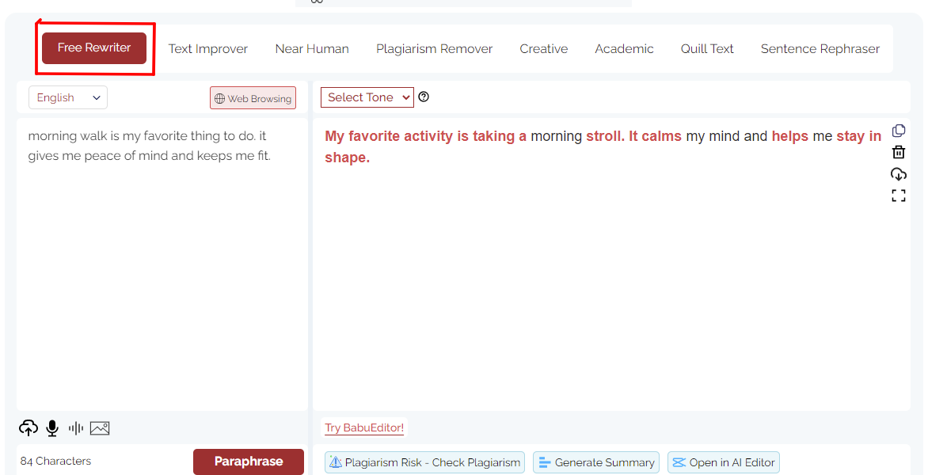The width and height of the screenshot is (947, 475).
Task: Toggle Web Browsing mode
Action: (x=253, y=98)
